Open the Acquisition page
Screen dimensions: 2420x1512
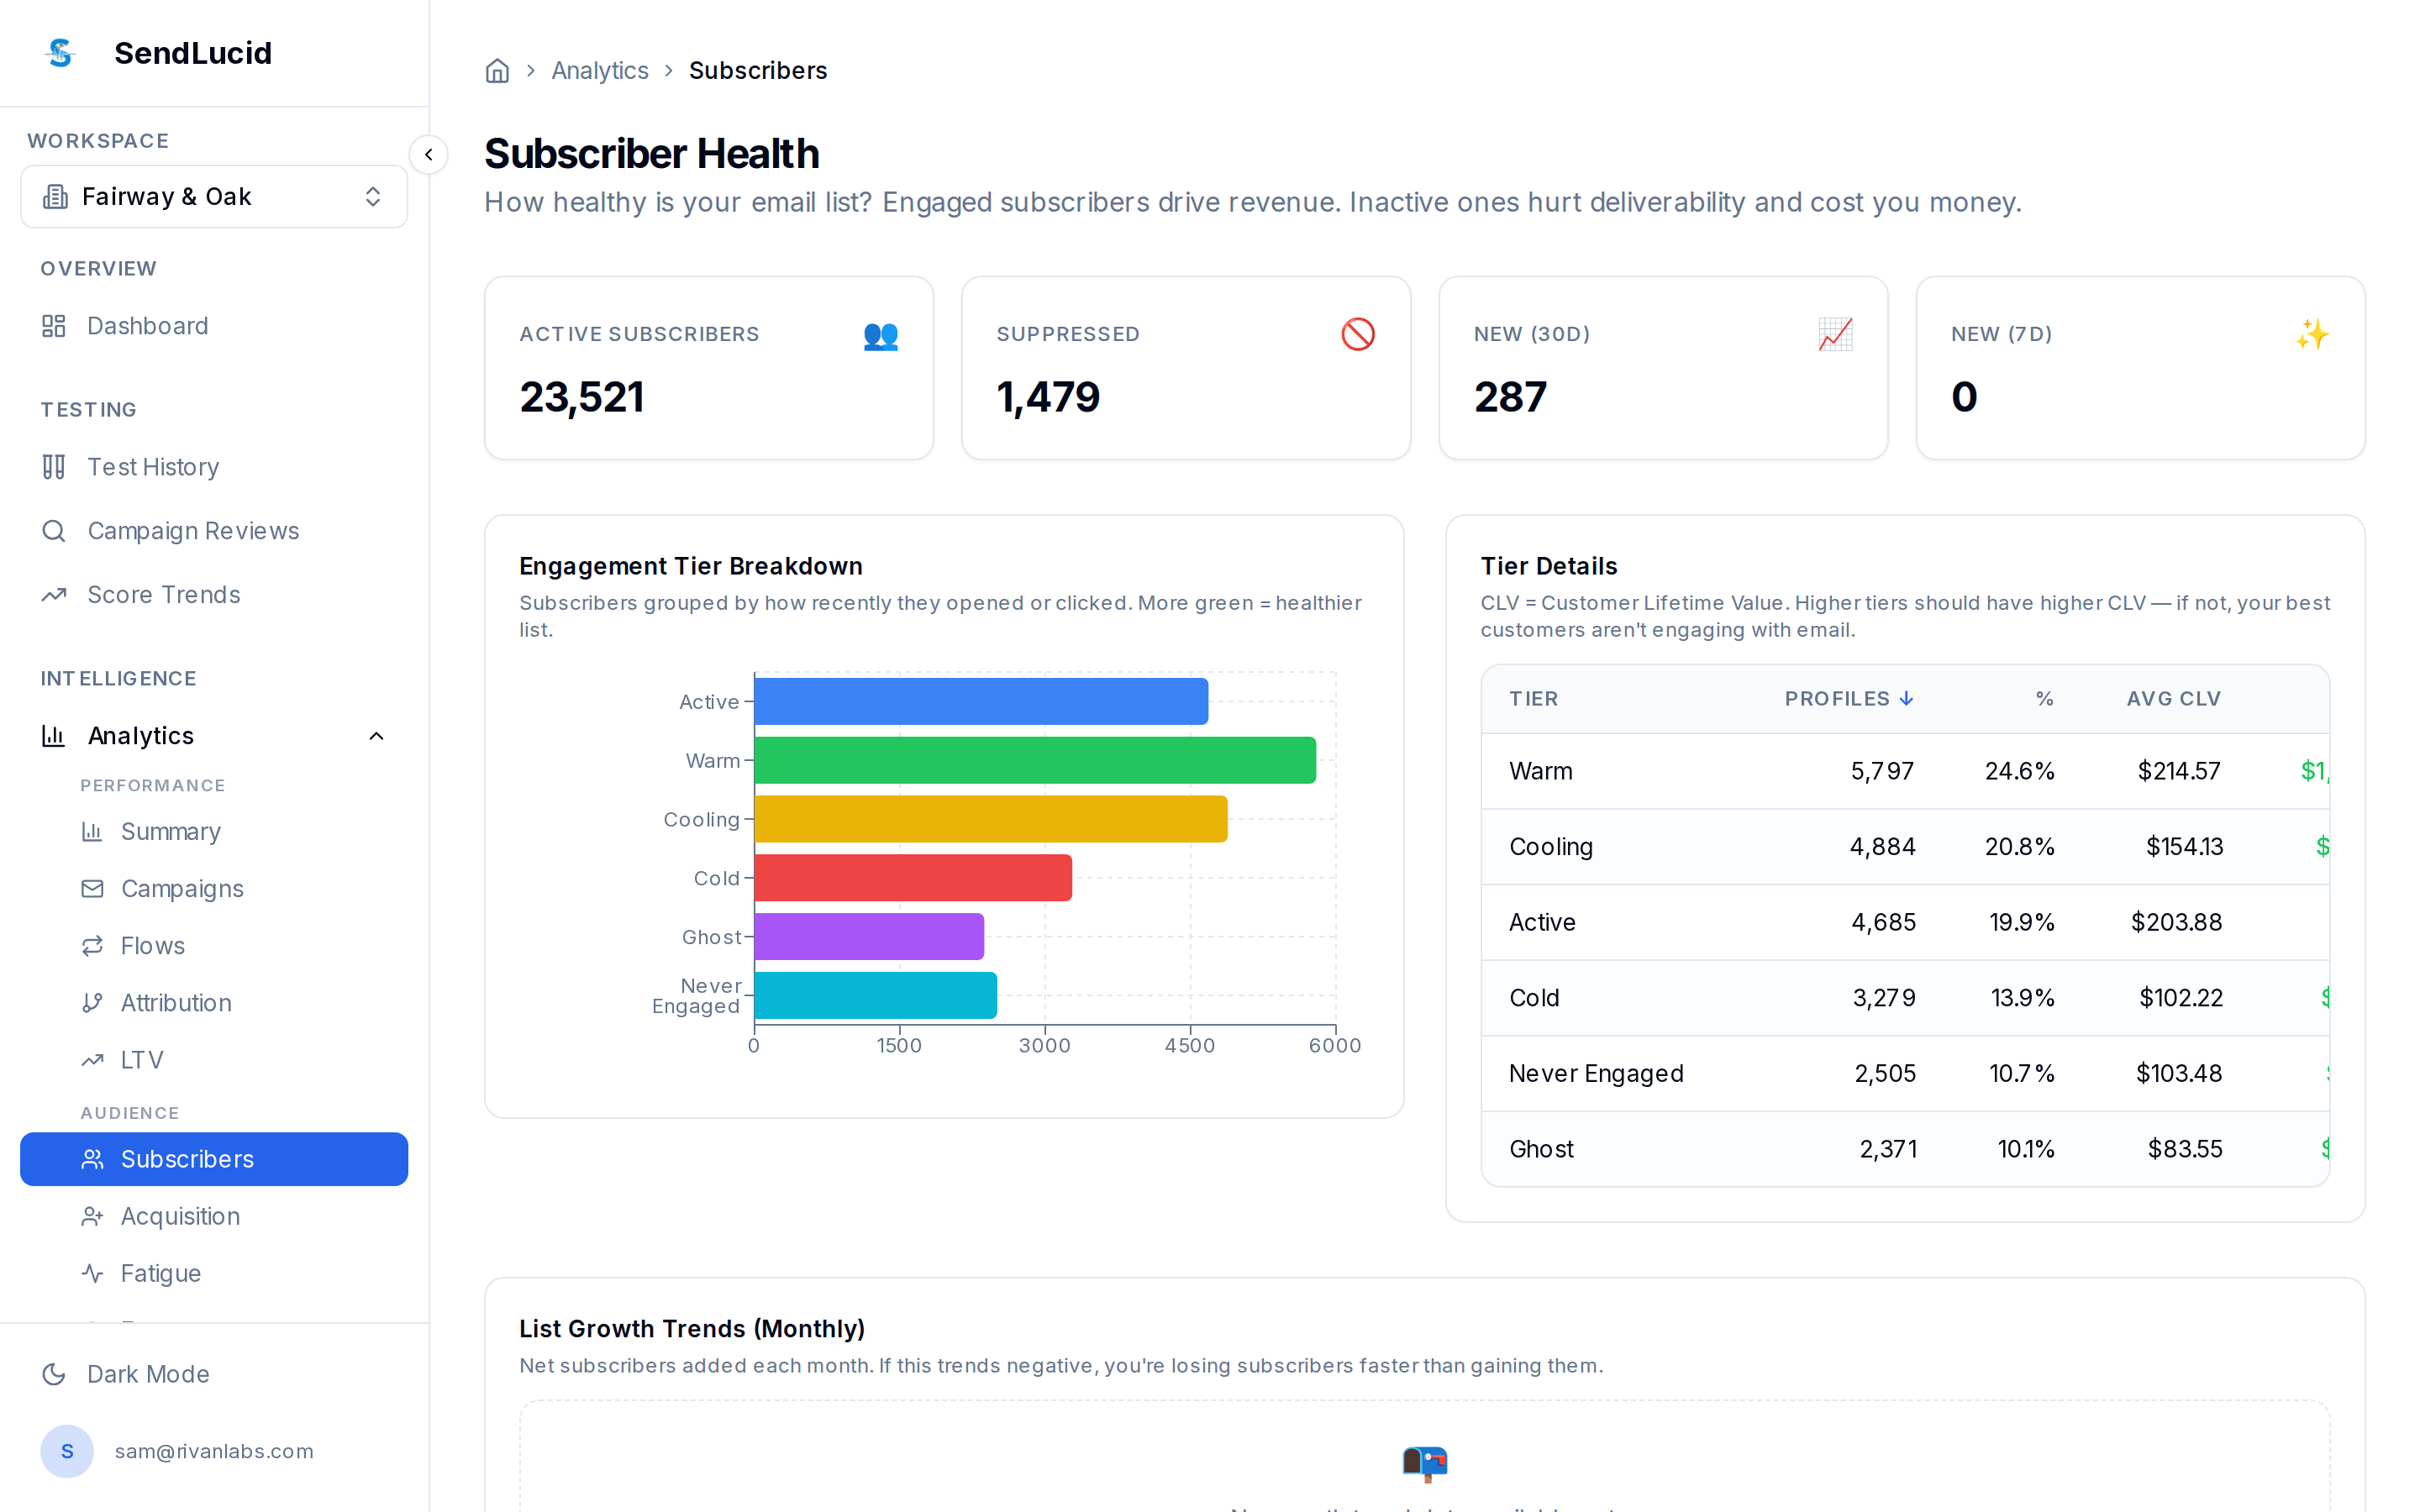point(214,1216)
